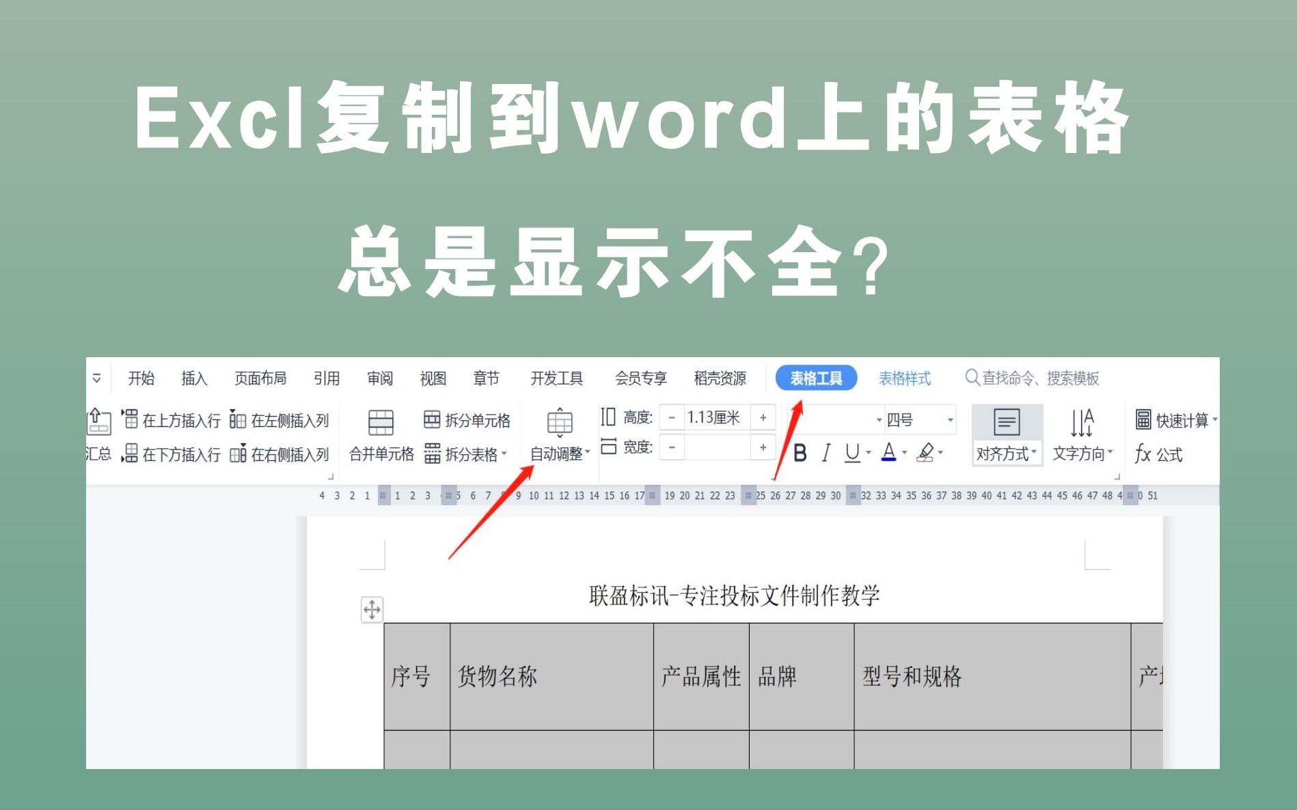Click the quick calculate (快速计算) icon
This screenshot has height=810, width=1297.
(x=1143, y=419)
